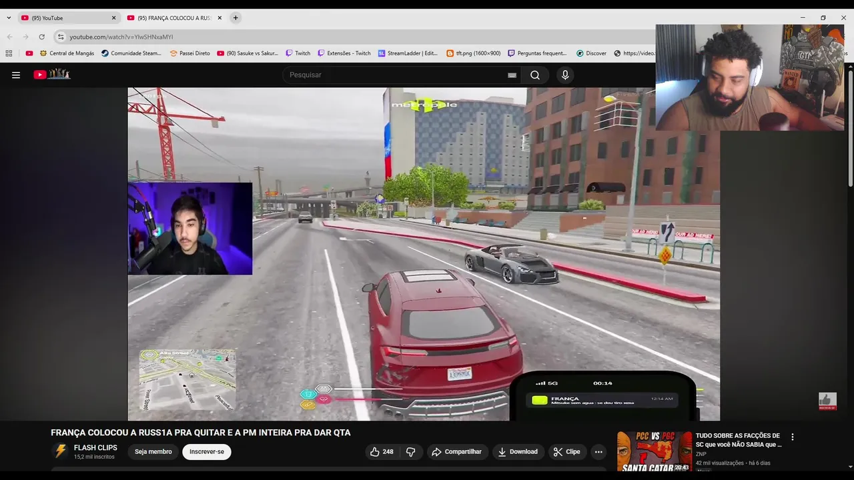View site information icon in address bar
This screenshot has height=480, width=854.
61,37
